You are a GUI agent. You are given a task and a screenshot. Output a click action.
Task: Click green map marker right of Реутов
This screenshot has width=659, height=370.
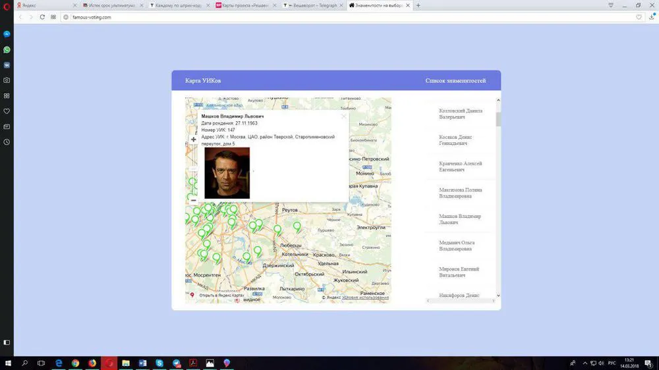[297, 226]
